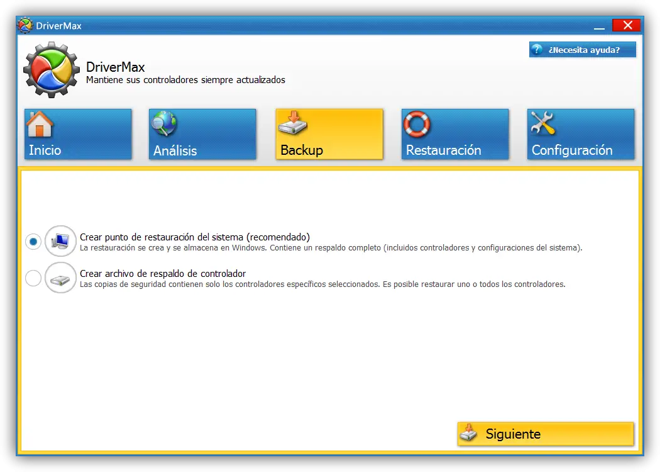Switch to the Análisis tab
The image size is (660, 472).
point(202,134)
